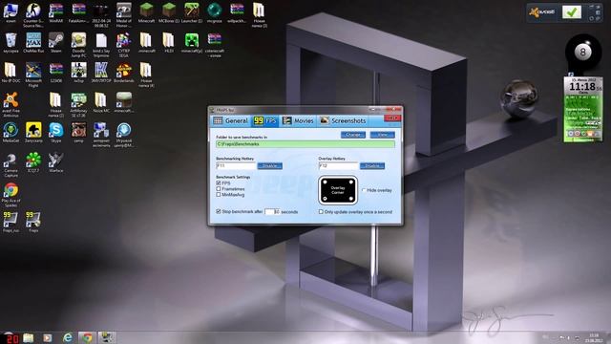
Task: Check the Hide overlay option
Action: tap(364, 190)
